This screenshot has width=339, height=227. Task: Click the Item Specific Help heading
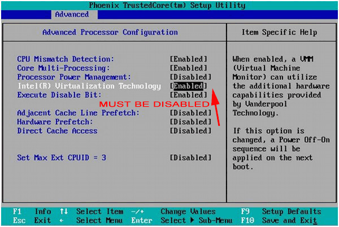tap(279, 32)
